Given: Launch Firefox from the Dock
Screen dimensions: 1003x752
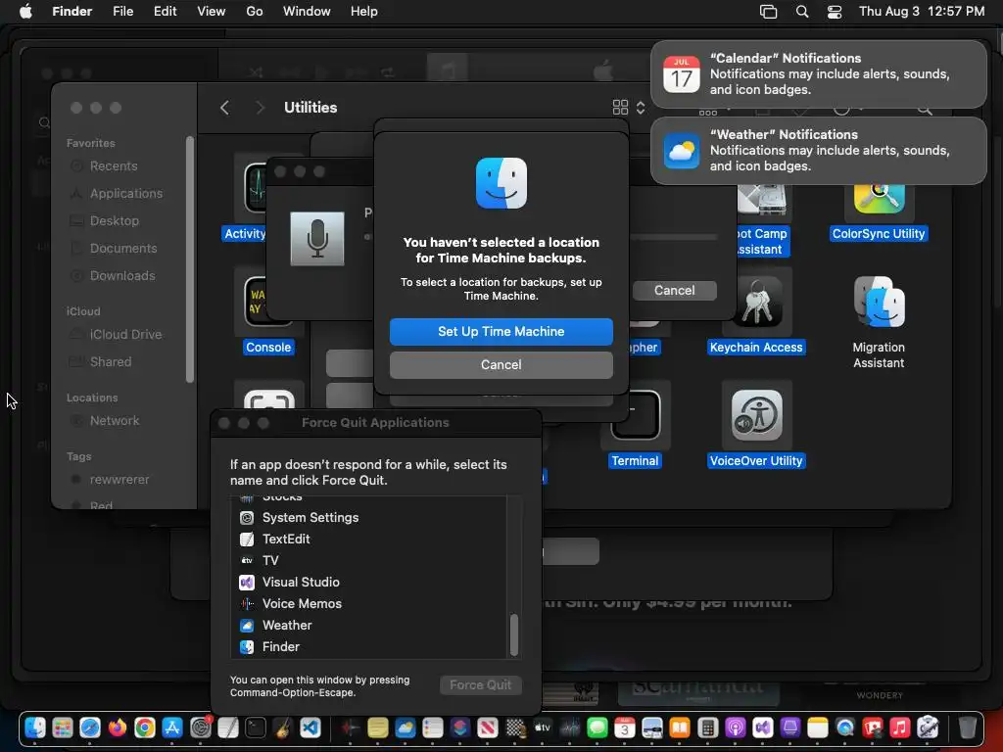Looking at the screenshot, I should pyautogui.click(x=118, y=728).
